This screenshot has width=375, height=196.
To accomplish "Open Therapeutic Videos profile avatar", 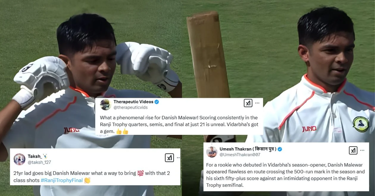I will (106, 104).
